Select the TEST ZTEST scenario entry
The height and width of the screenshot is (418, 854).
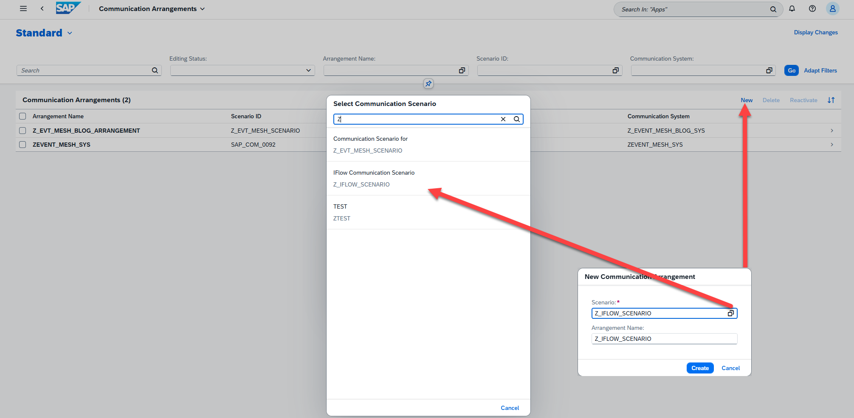point(342,212)
